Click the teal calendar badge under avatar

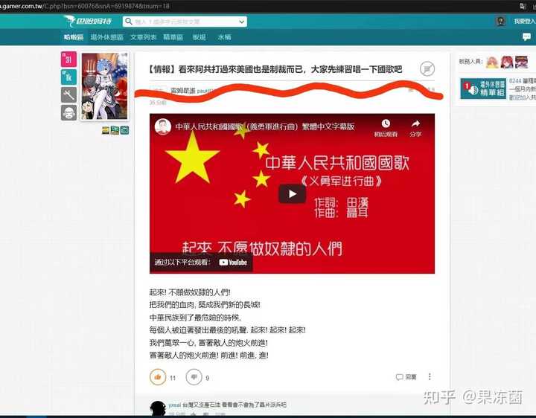click(125, 130)
